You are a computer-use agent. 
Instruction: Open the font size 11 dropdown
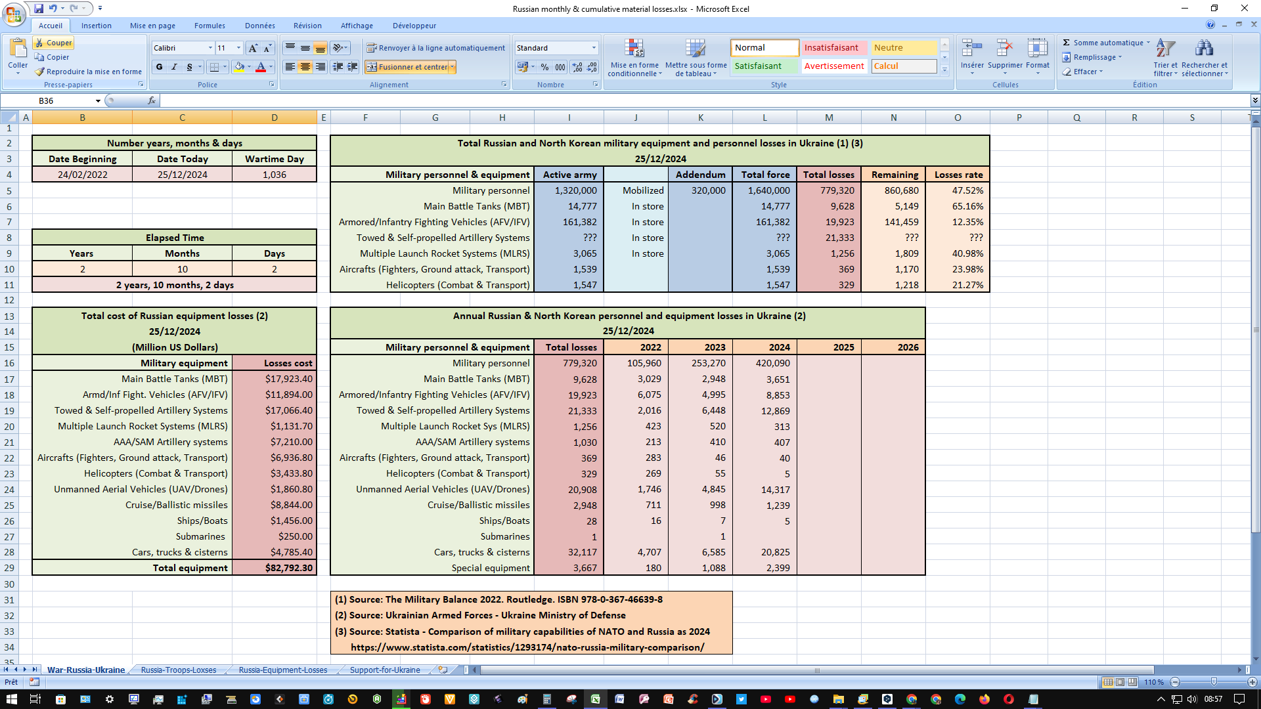(x=238, y=48)
